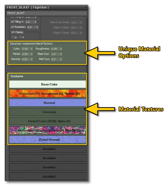
Task: Open the Base Color texture slot
Action: click(48, 84)
